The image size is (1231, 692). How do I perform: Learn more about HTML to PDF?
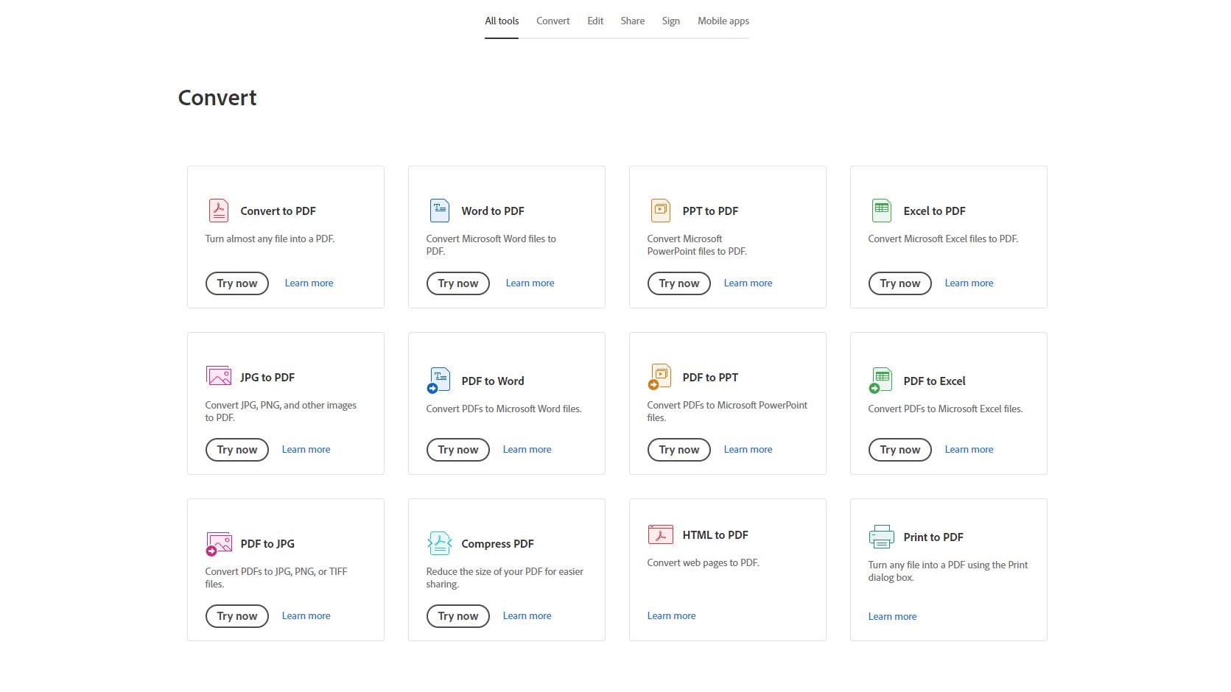(671, 615)
